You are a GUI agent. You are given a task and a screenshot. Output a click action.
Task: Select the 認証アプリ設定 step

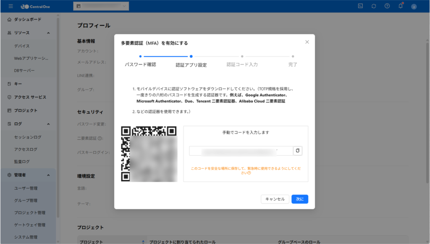click(191, 64)
